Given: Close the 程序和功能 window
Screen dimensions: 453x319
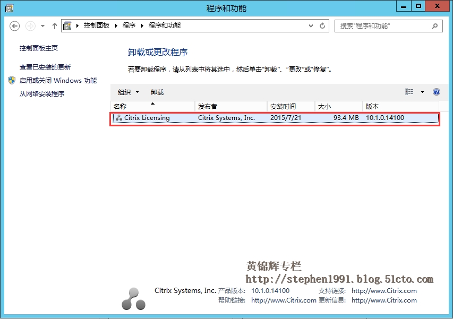Looking at the screenshot, I should (x=437, y=6).
